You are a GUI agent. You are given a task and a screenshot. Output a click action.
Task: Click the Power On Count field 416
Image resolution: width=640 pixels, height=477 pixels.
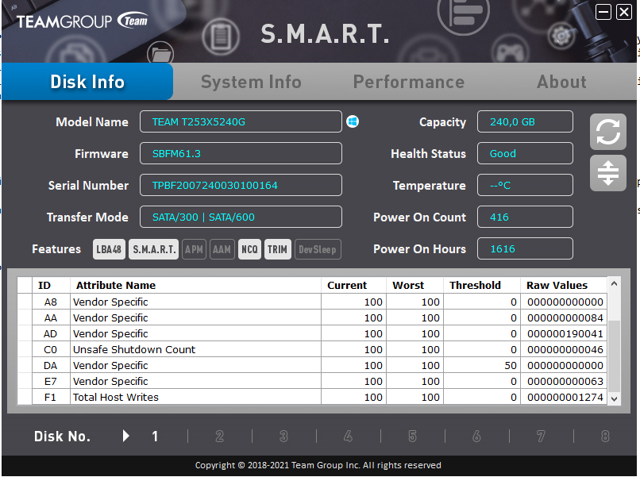pos(526,217)
